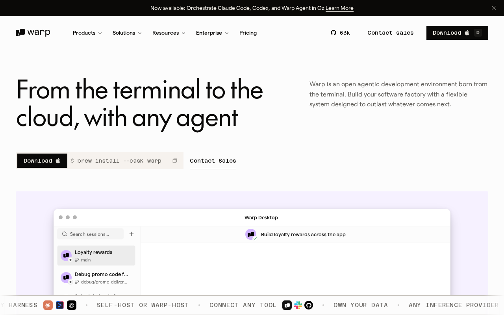The width and height of the screenshot is (504, 315).
Task: Click the Slack icon in bottom ticker
Action: 298,305
